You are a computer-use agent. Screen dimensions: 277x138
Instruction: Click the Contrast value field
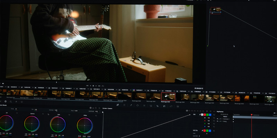[56, 110]
